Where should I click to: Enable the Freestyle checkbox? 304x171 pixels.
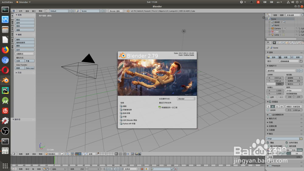[270, 166]
